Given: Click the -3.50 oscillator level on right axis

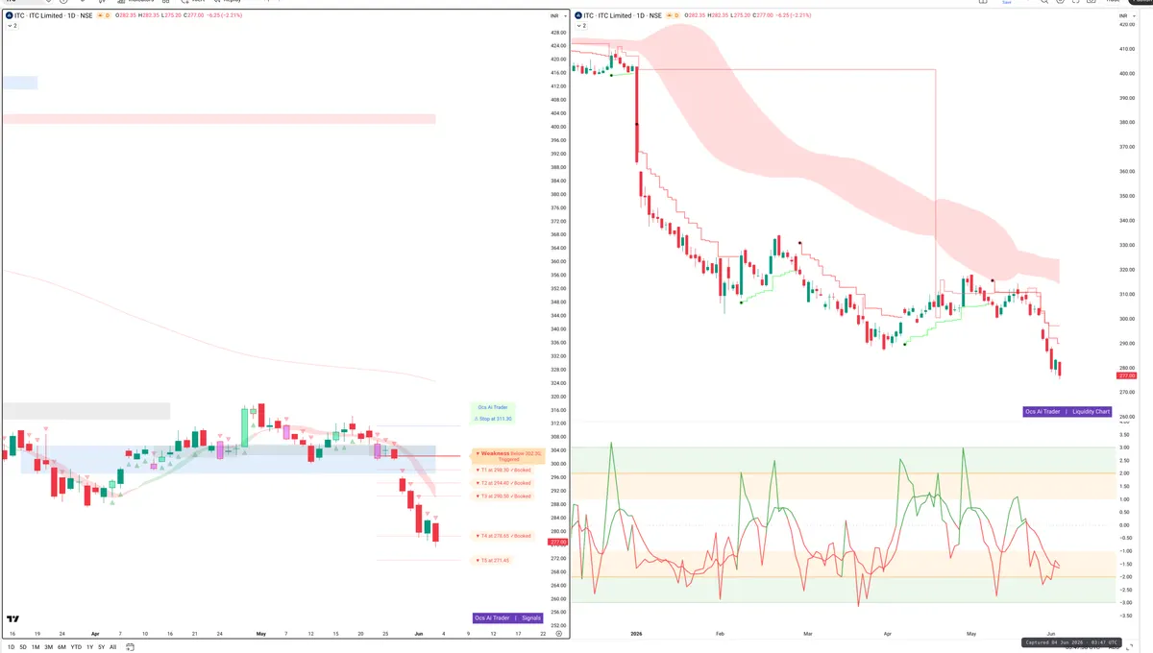Looking at the screenshot, I should coord(1124,616).
